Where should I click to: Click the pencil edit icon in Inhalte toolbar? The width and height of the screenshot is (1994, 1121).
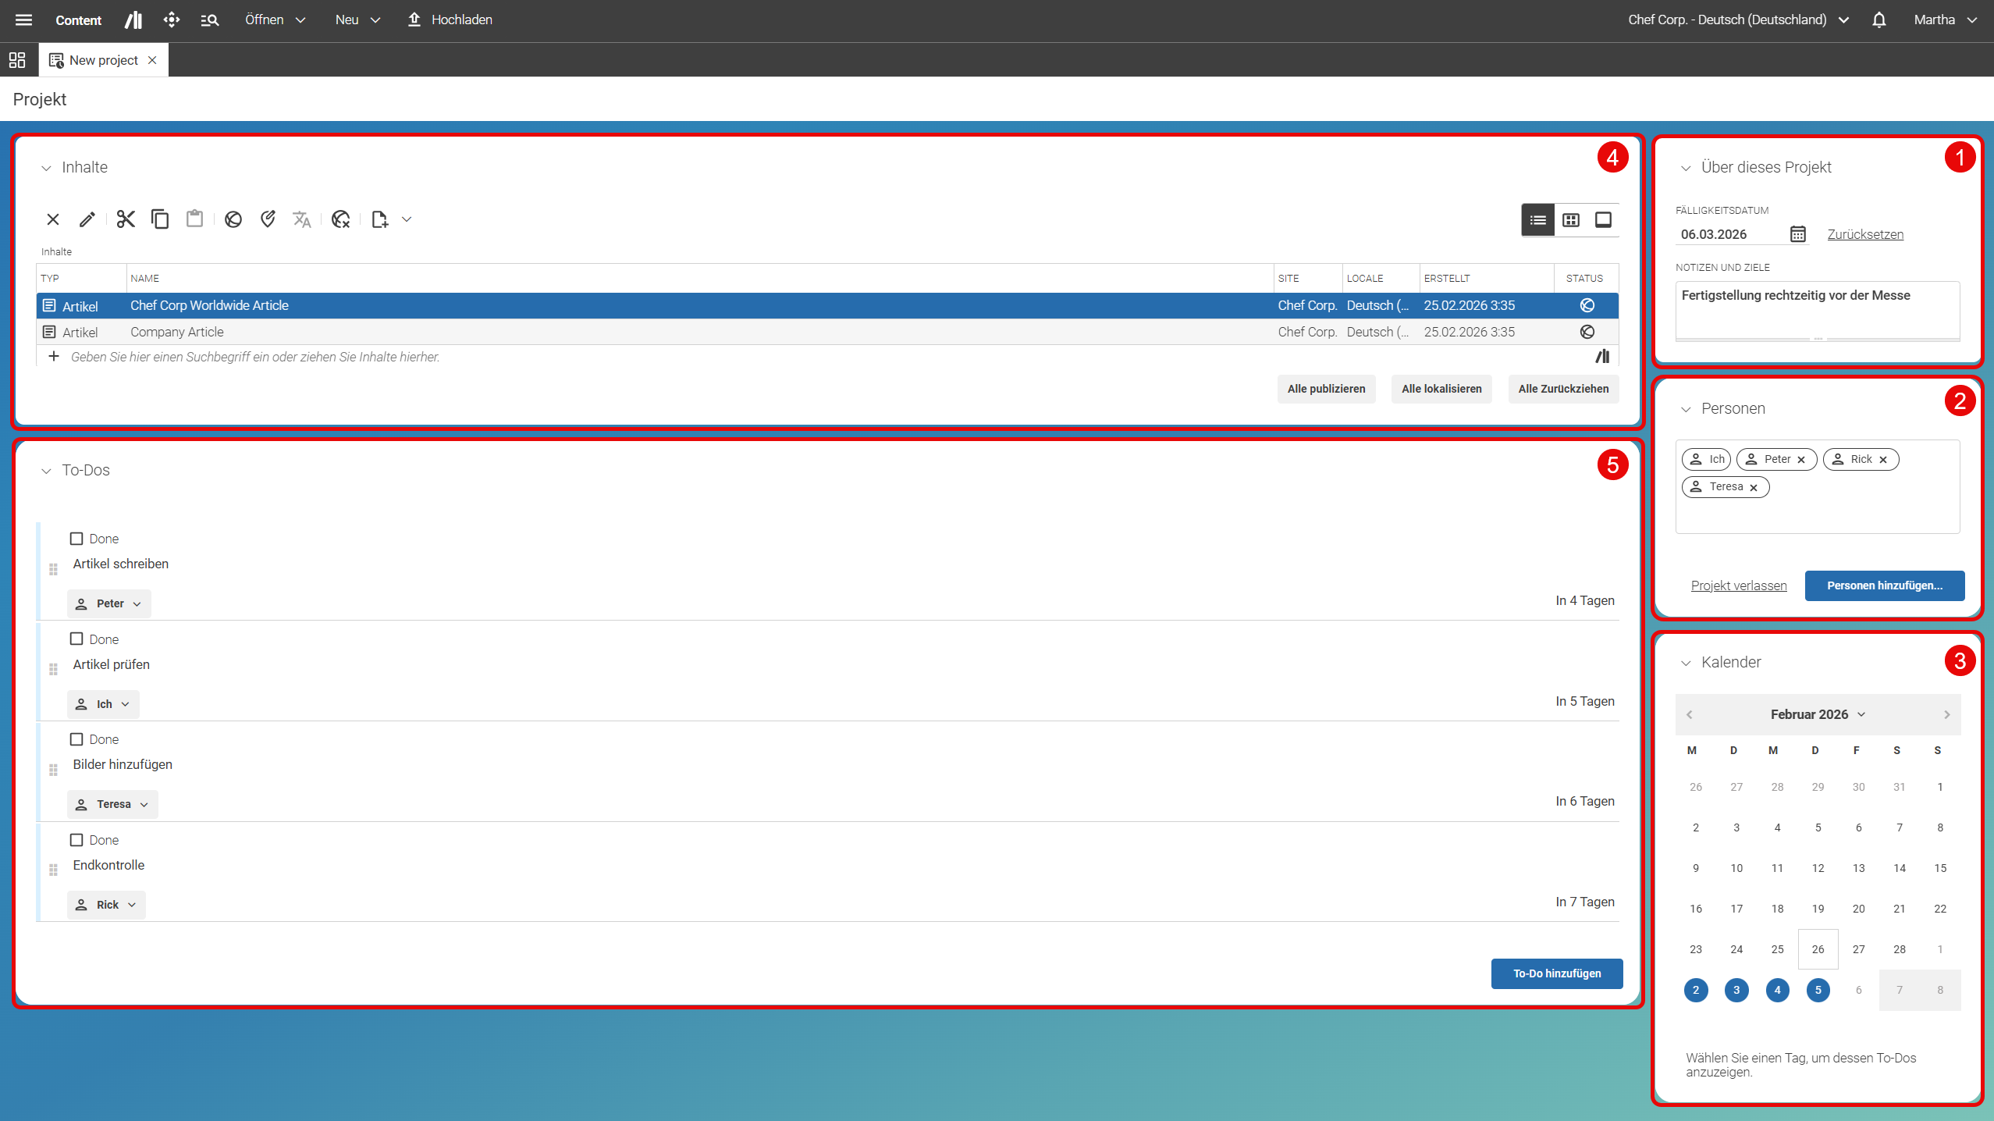tap(87, 219)
